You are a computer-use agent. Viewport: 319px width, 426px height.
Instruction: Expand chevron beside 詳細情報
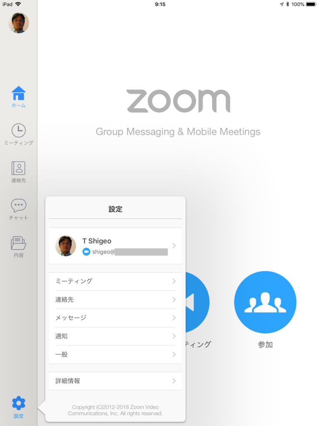[x=174, y=381]
